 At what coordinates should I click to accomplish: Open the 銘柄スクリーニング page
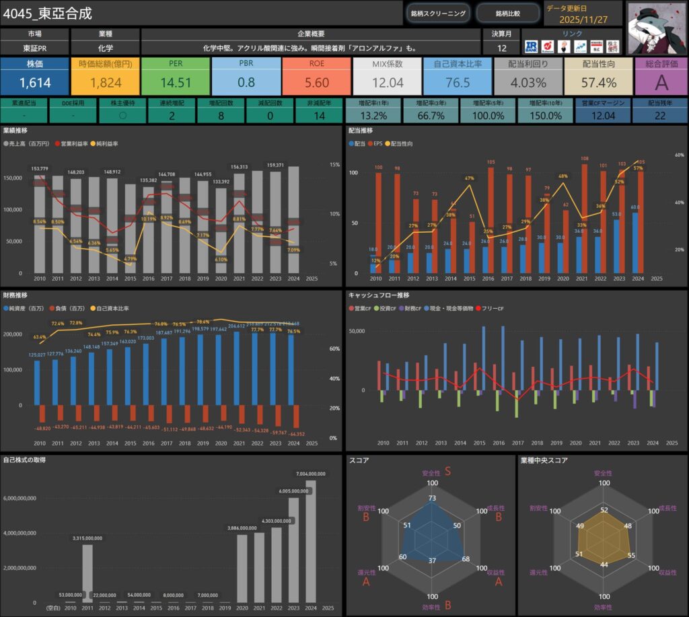coord(437,13)
